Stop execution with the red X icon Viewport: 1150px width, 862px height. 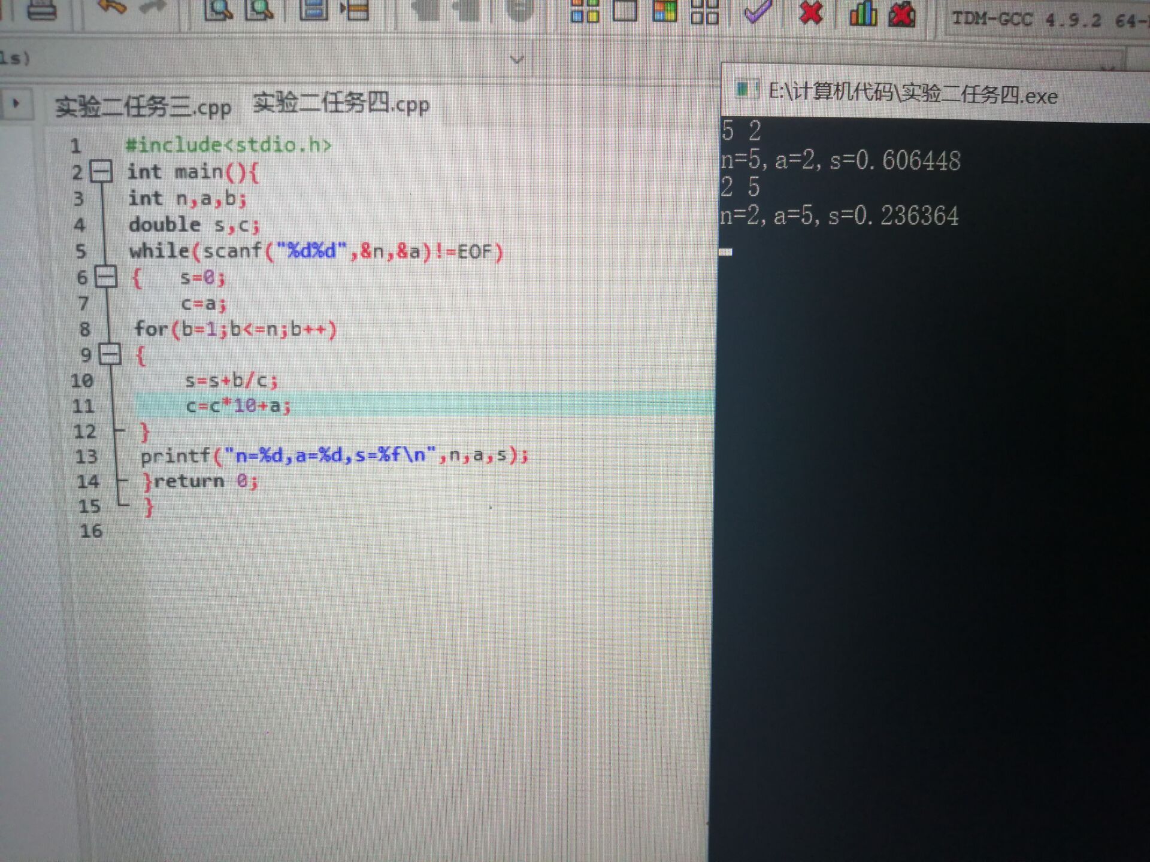click(x=810, y=12)
